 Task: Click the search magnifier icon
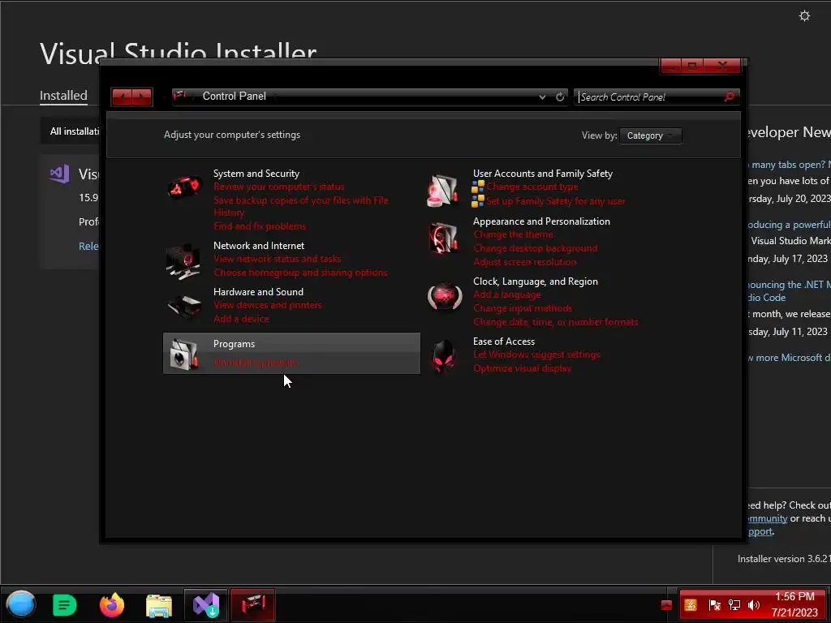tap(730, 97)
